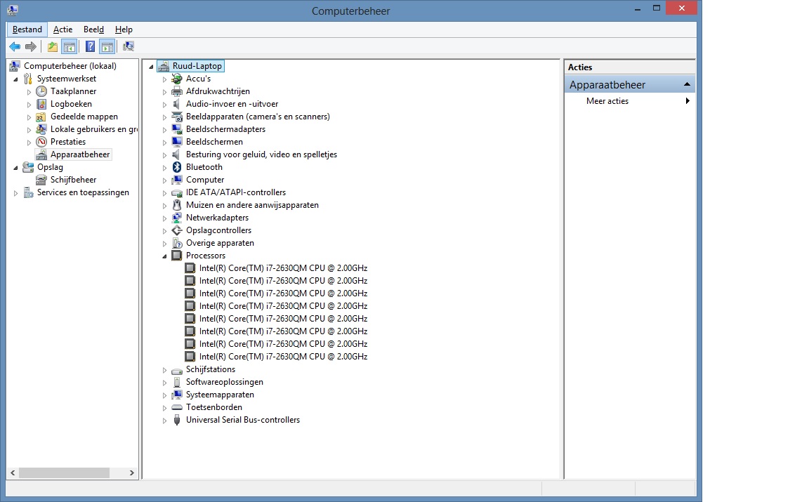Image resolution: width=809 pixels, height=502 pixels.
Task: Select the Softwareoplossingen category
Action: (x=225, y=382)
